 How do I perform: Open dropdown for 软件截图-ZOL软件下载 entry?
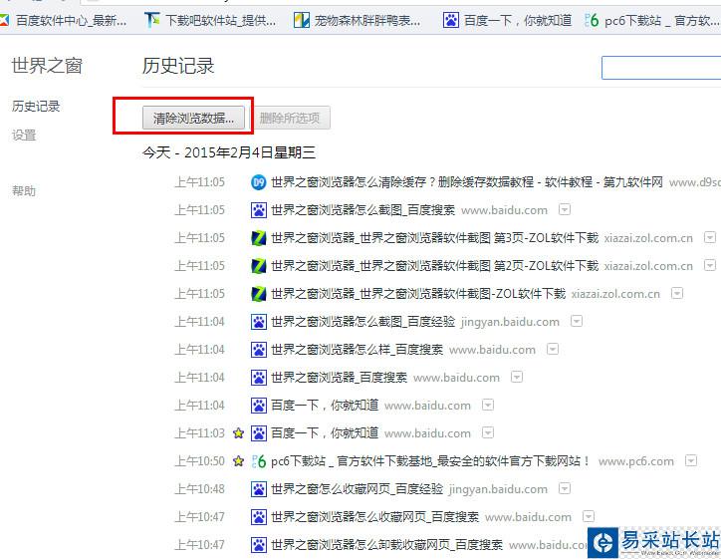pos(677,293)
